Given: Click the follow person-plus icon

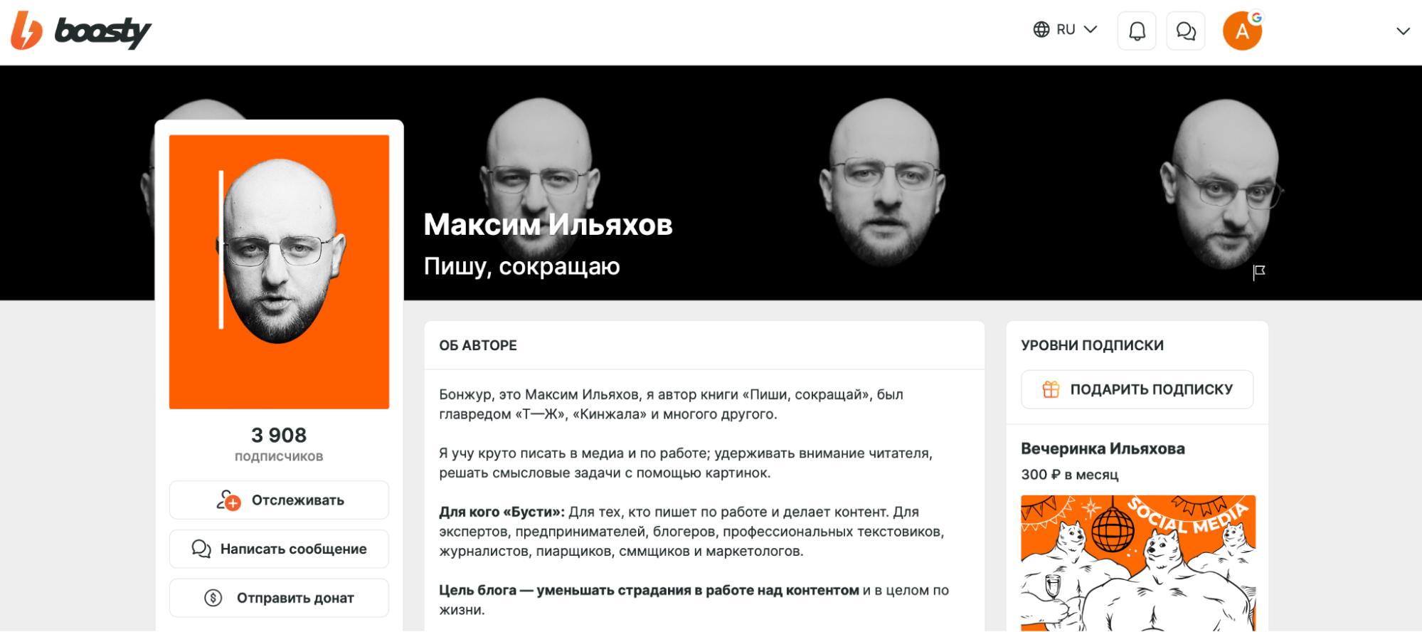Looking at the screenshot, I should coord(228,500).
